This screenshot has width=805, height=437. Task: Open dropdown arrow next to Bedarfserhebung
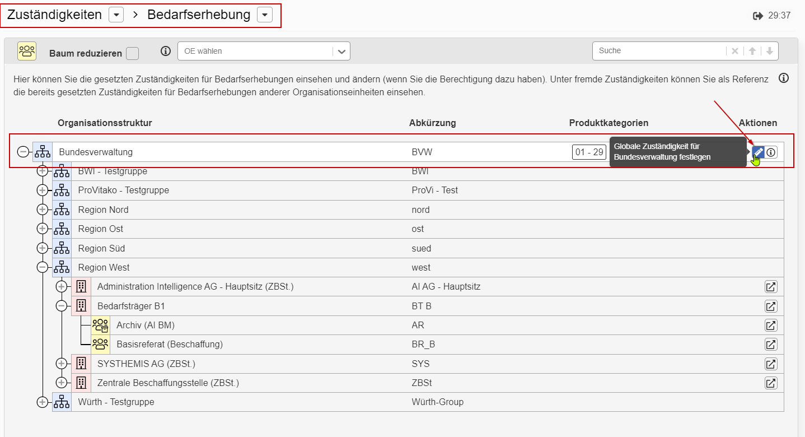(265, 15)
